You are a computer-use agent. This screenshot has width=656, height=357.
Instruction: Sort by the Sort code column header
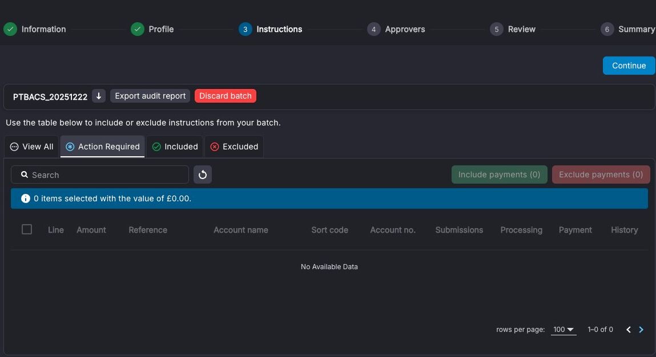click(x=329, y=230)
